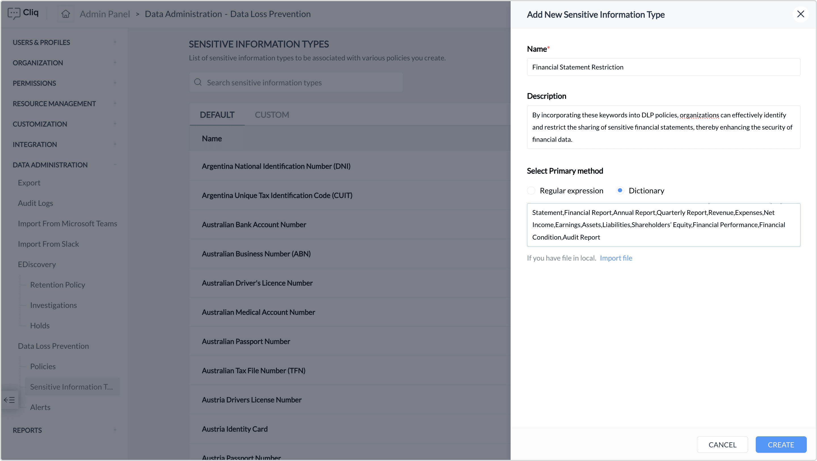The image size is (817, 461).
Task: Select the Regular expression radio button
Action: (x=531, y=191)
